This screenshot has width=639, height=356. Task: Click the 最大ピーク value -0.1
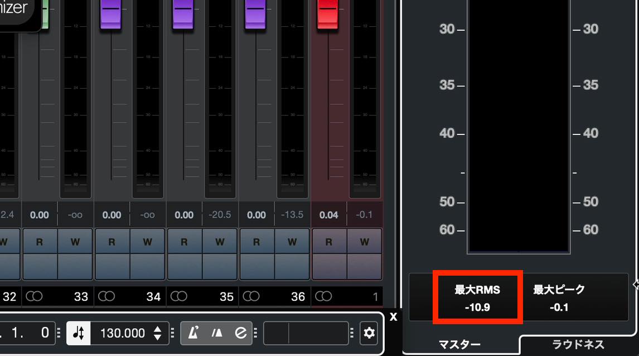pos(559,307)
